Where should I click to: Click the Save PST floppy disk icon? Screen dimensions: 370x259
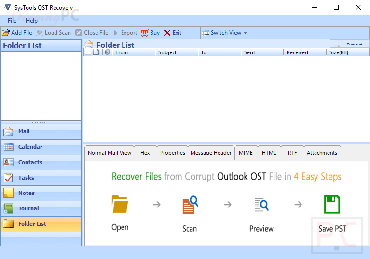coord(332,204)
